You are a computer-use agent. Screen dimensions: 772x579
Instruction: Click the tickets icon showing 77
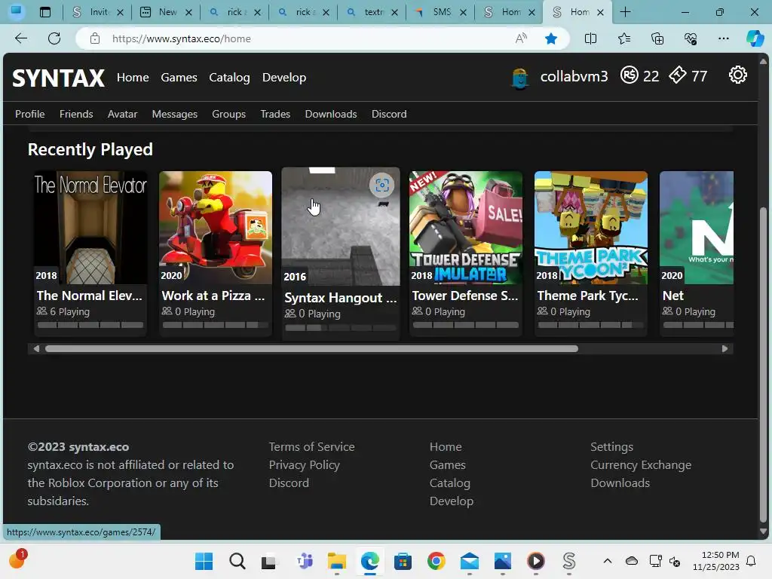pyautogui.click(x=678, y=75)
